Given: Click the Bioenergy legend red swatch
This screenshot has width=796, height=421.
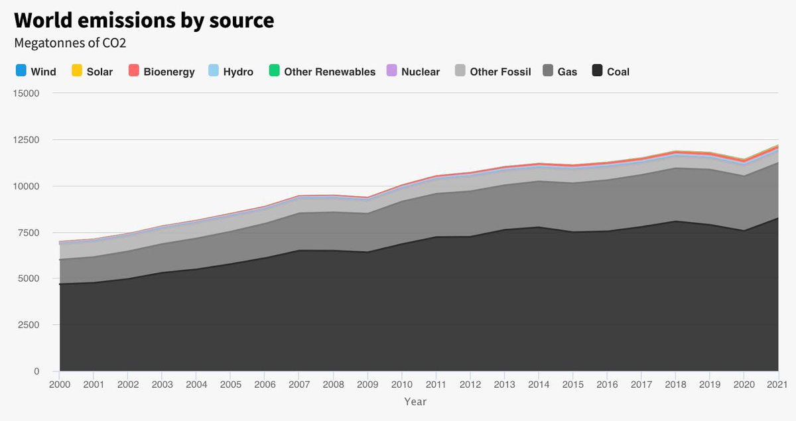Looking at the screenshot, I should 133,70.
